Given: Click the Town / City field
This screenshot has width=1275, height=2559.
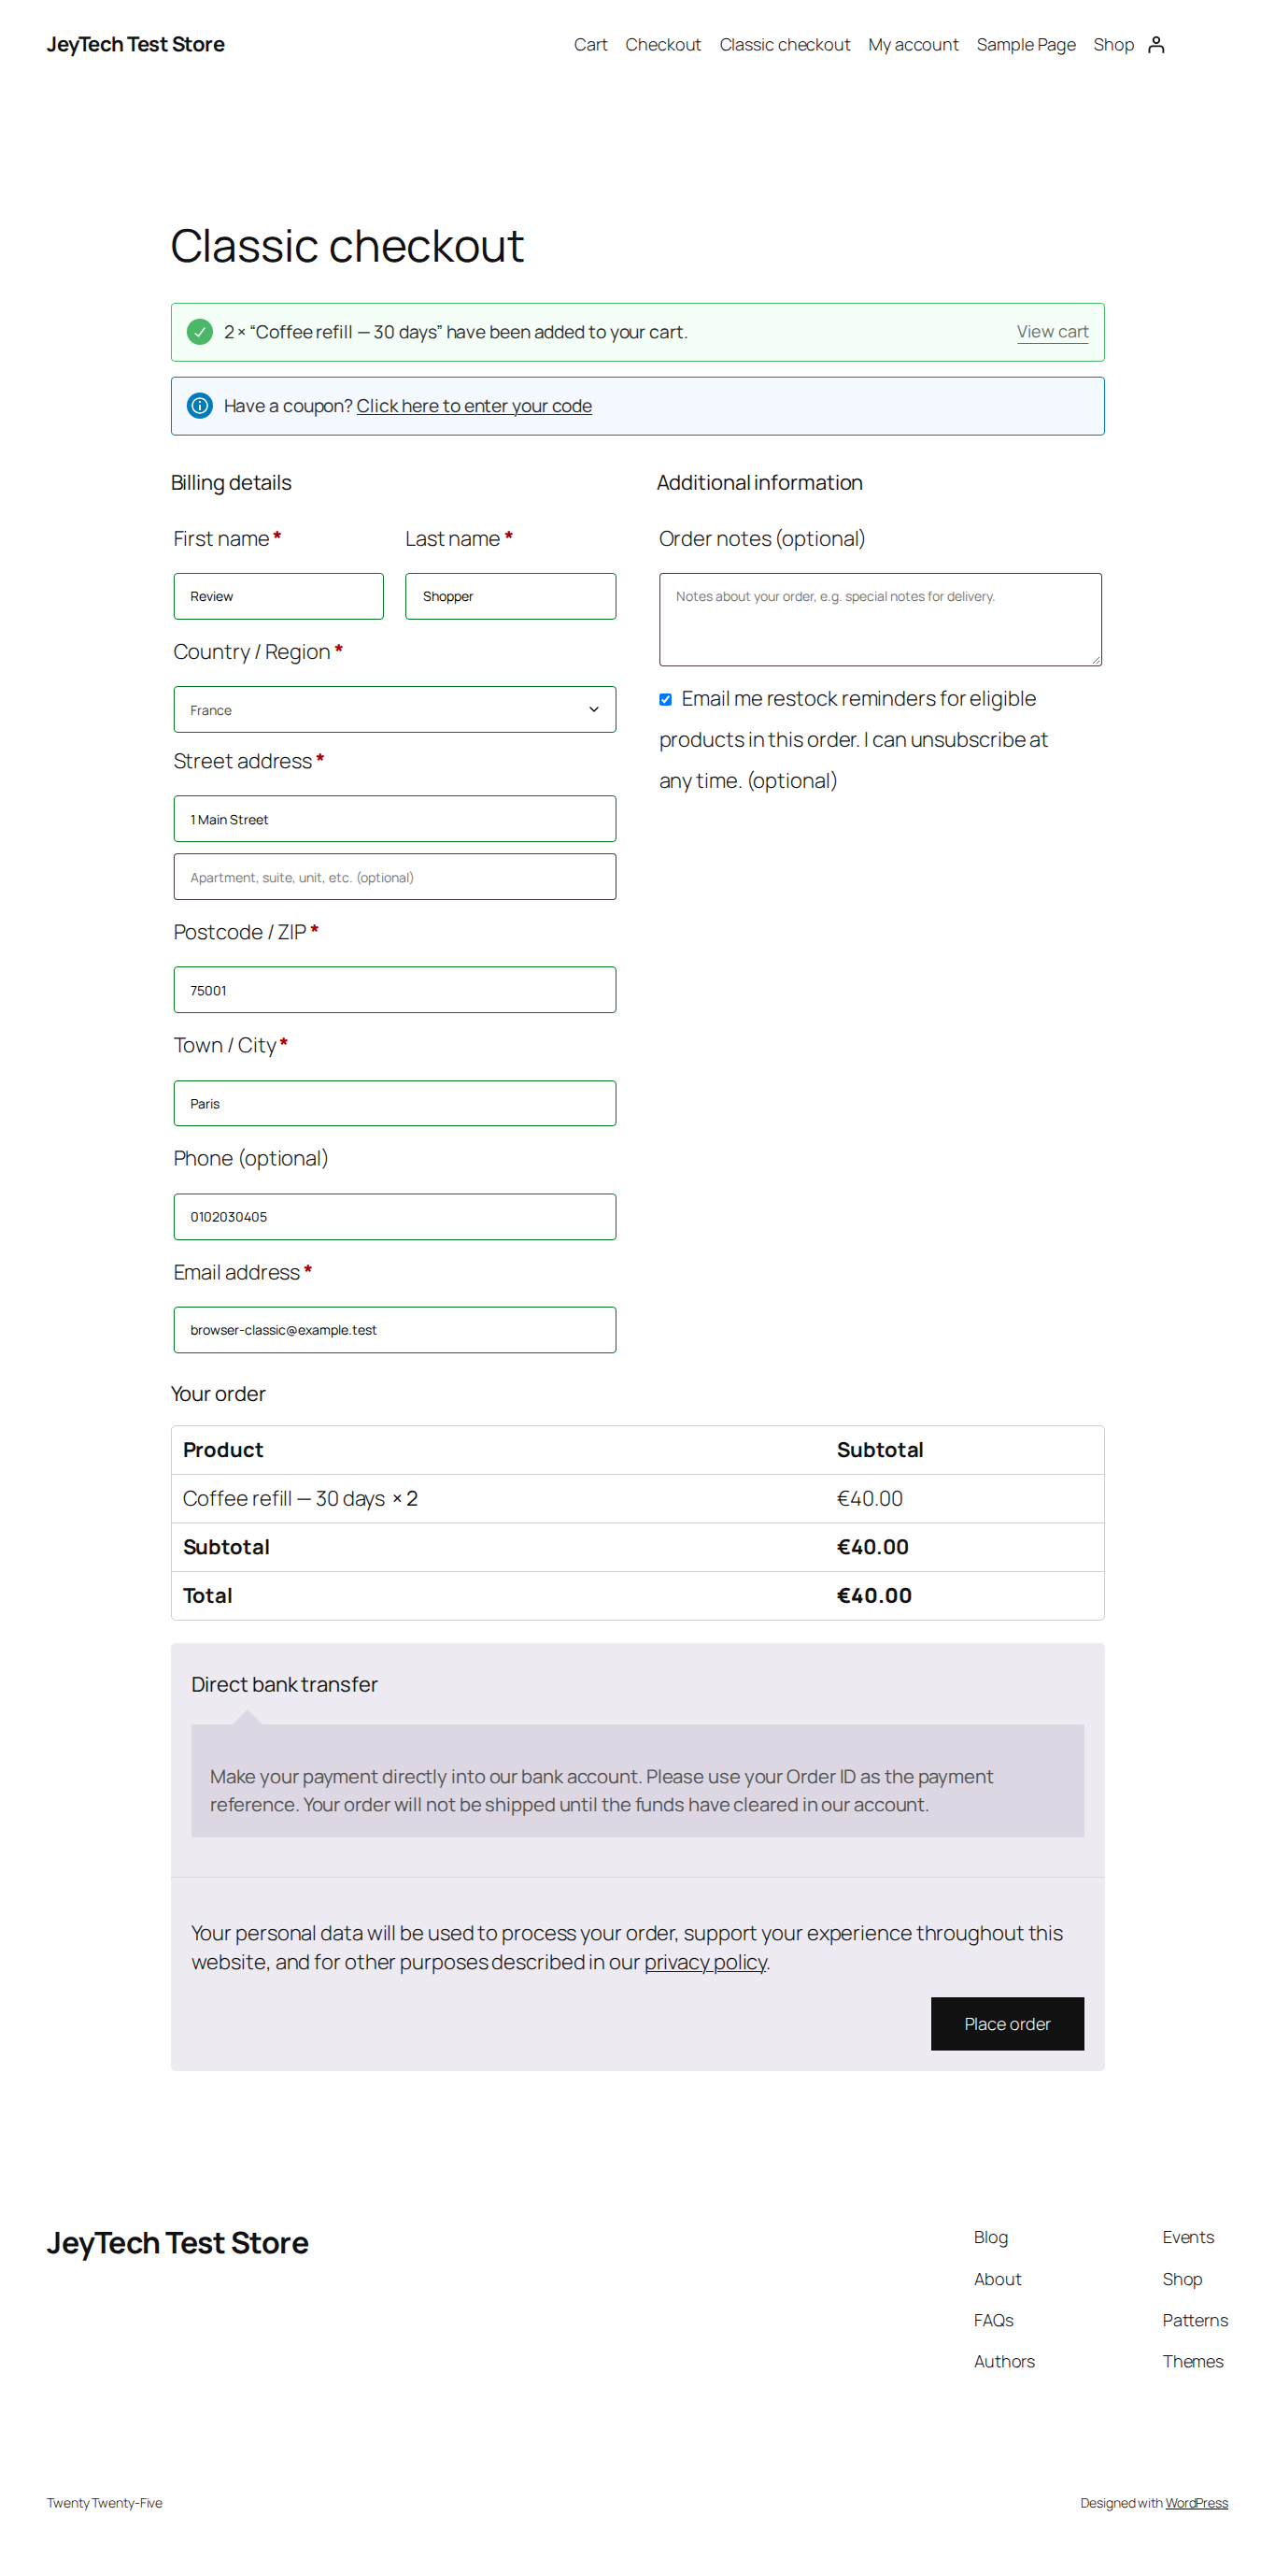Looking at the screenshot, I should point(394,1103).
